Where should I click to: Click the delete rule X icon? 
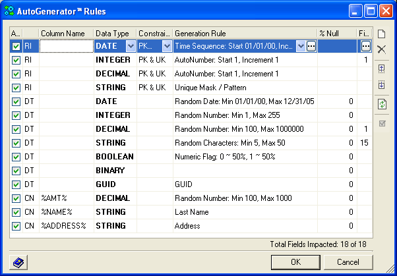(381, 50)
